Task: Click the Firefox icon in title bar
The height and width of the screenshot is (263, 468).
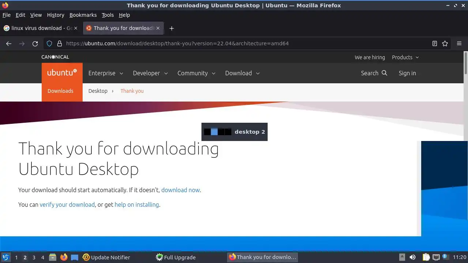Action: click(x=5, y=5)
